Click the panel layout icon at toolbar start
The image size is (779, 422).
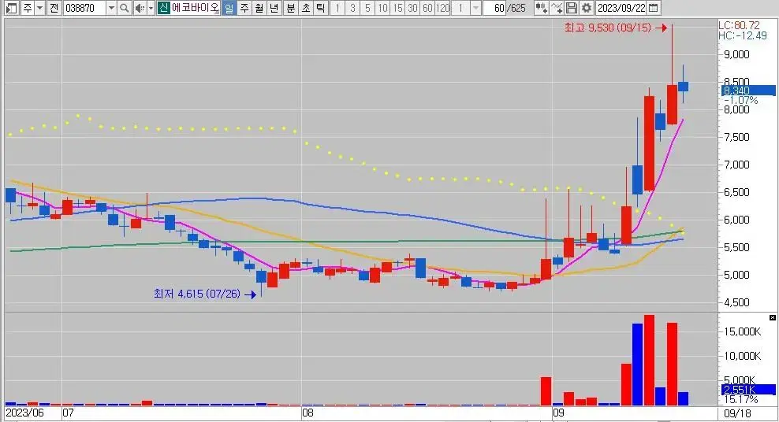tap(11, 8)
